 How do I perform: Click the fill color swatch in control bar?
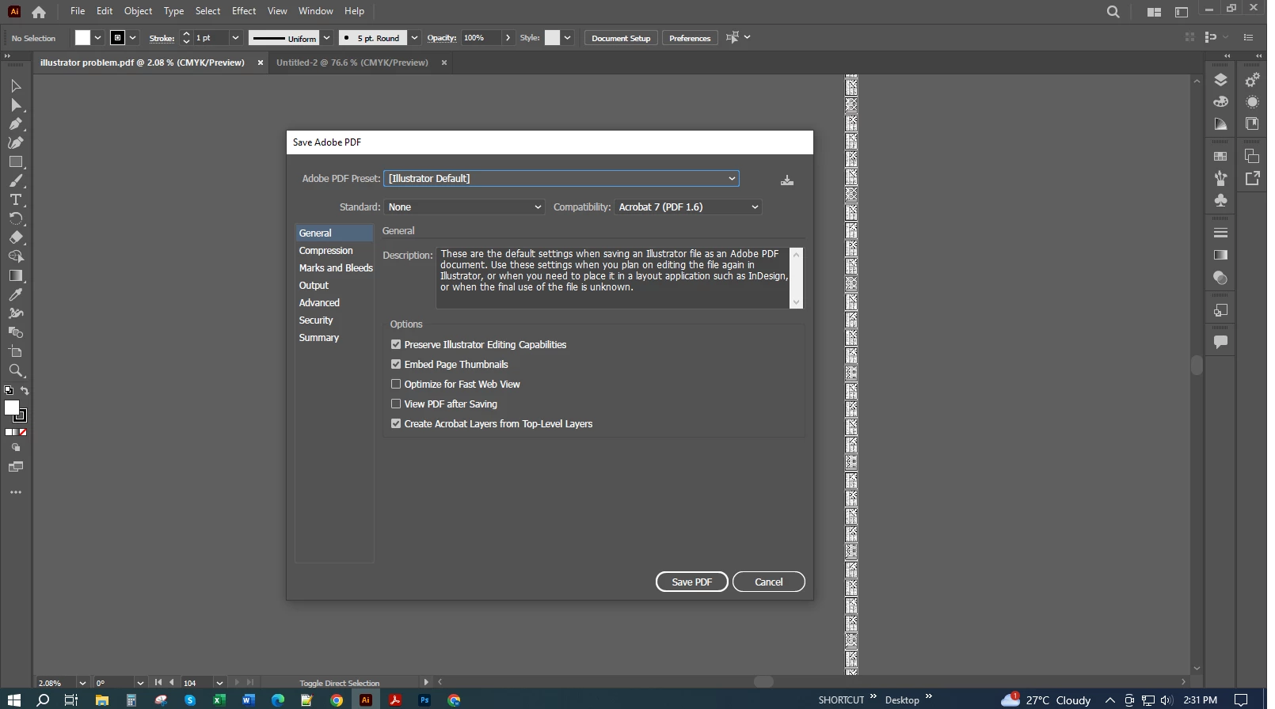pyautogui.click(x=82, y=38)
